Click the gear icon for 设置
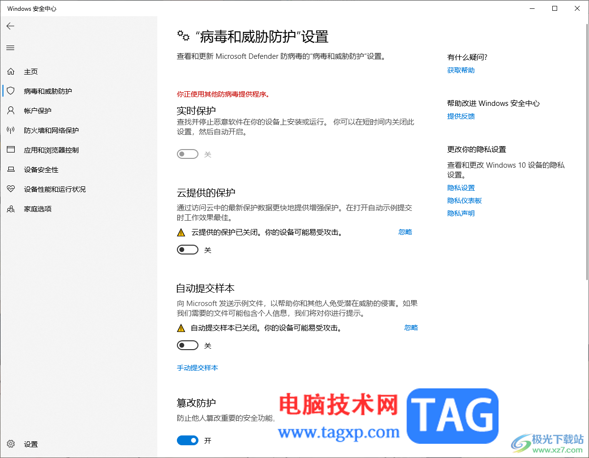 click(11, 444)
